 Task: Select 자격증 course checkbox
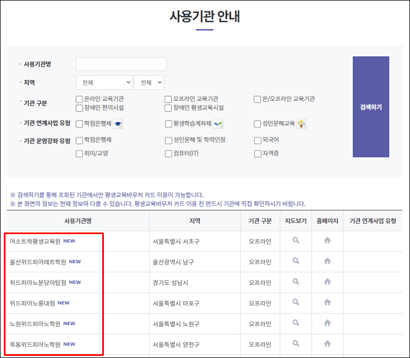pos(258,153)
